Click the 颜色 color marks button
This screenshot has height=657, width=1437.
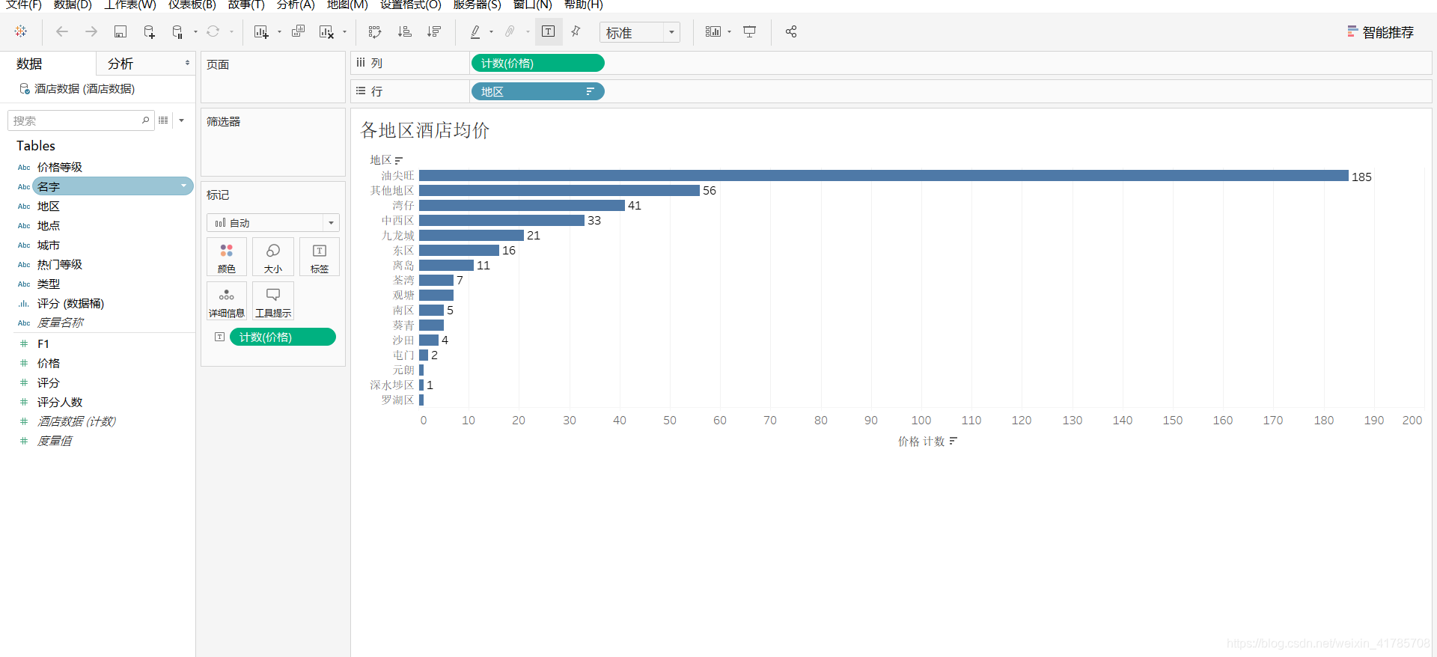227,257
